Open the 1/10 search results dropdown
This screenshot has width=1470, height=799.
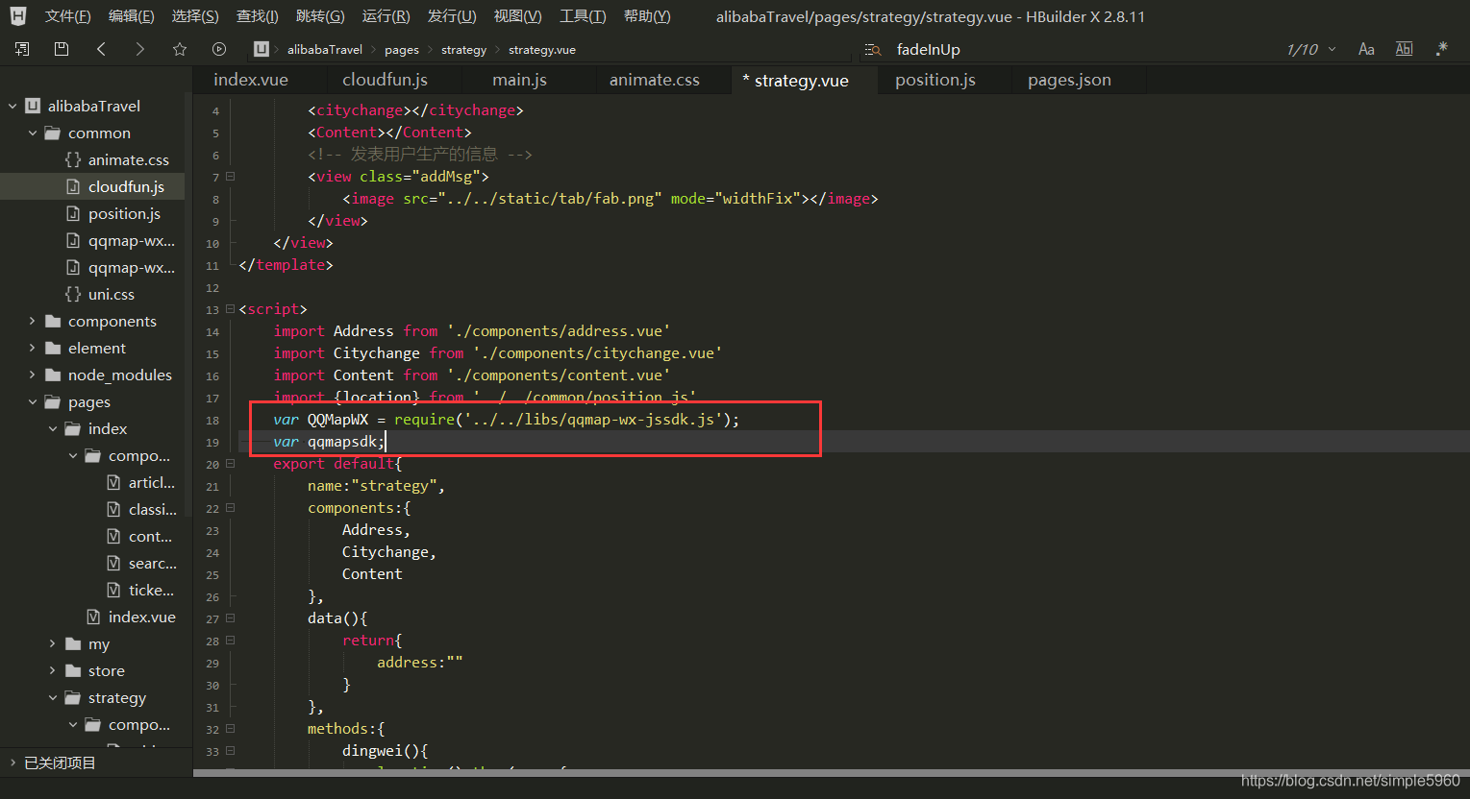tap(1311, 50)
